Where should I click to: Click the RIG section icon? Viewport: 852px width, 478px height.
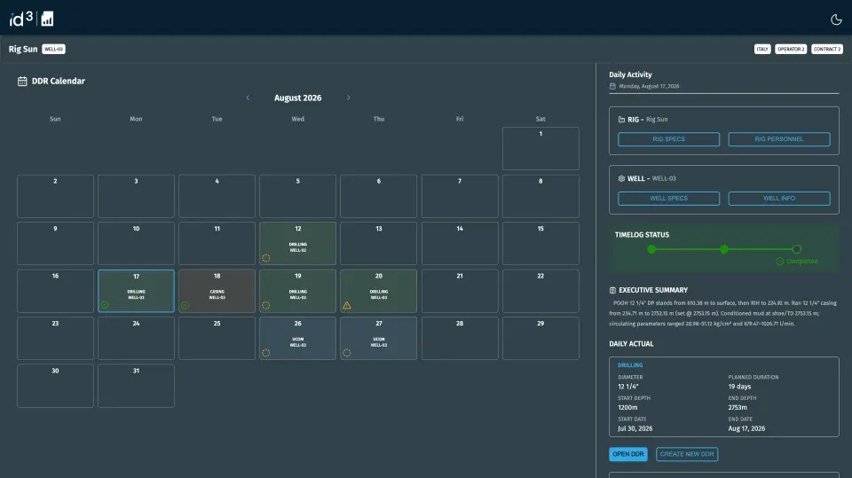tap(621, 120)
